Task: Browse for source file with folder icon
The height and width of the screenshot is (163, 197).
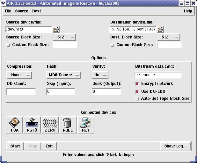Action: pos(56,30)
